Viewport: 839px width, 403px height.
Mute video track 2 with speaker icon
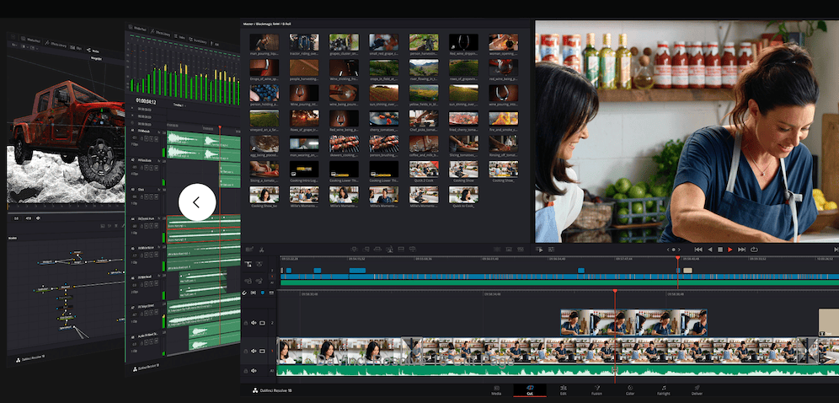(x=254, y=323)
